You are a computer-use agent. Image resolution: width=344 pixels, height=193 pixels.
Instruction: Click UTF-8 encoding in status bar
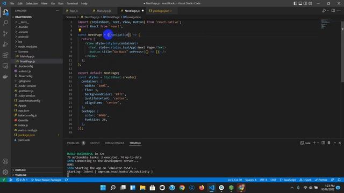[263, 180]
